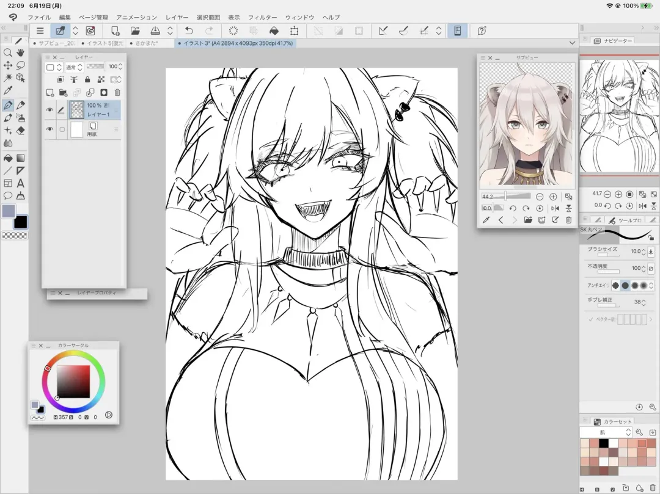Image resolution: width=660 pixels, height=494 pixels.
Task: Click the sub view reference image
Action: click(527, 126)
